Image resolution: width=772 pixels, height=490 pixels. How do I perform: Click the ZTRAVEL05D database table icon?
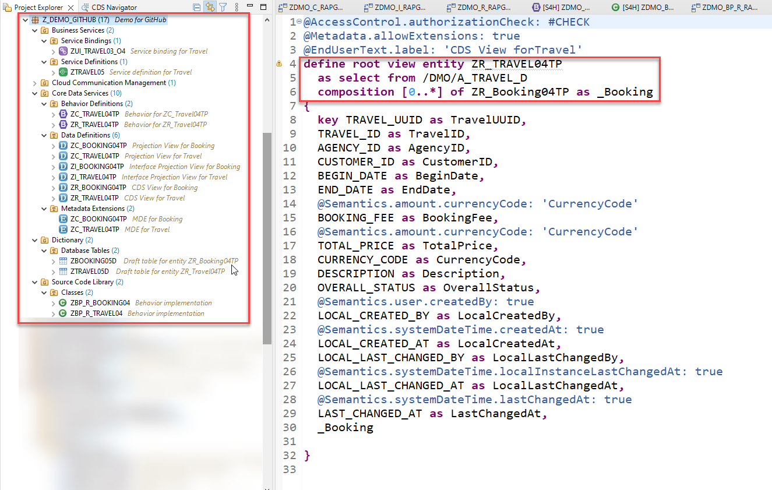(x=64, y=272)
